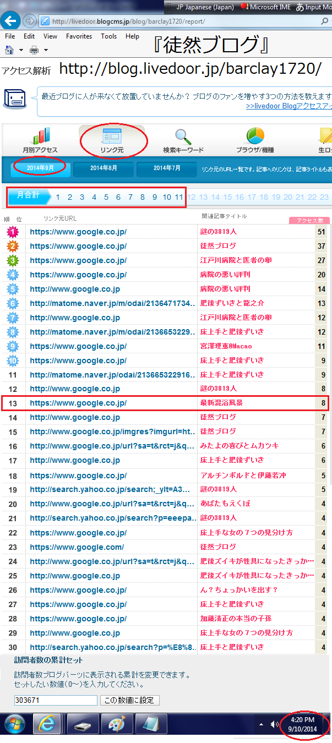Open article アルチンボルドと伊藤若冲
Screen dimensions: 332x743
coord(243,476)
